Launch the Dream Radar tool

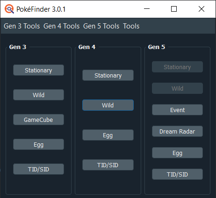tap(177, 131)
